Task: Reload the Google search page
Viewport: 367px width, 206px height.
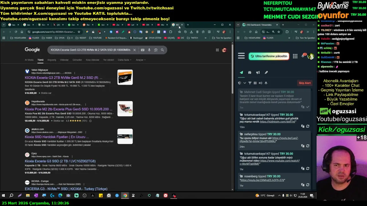Action: [16, 32]
